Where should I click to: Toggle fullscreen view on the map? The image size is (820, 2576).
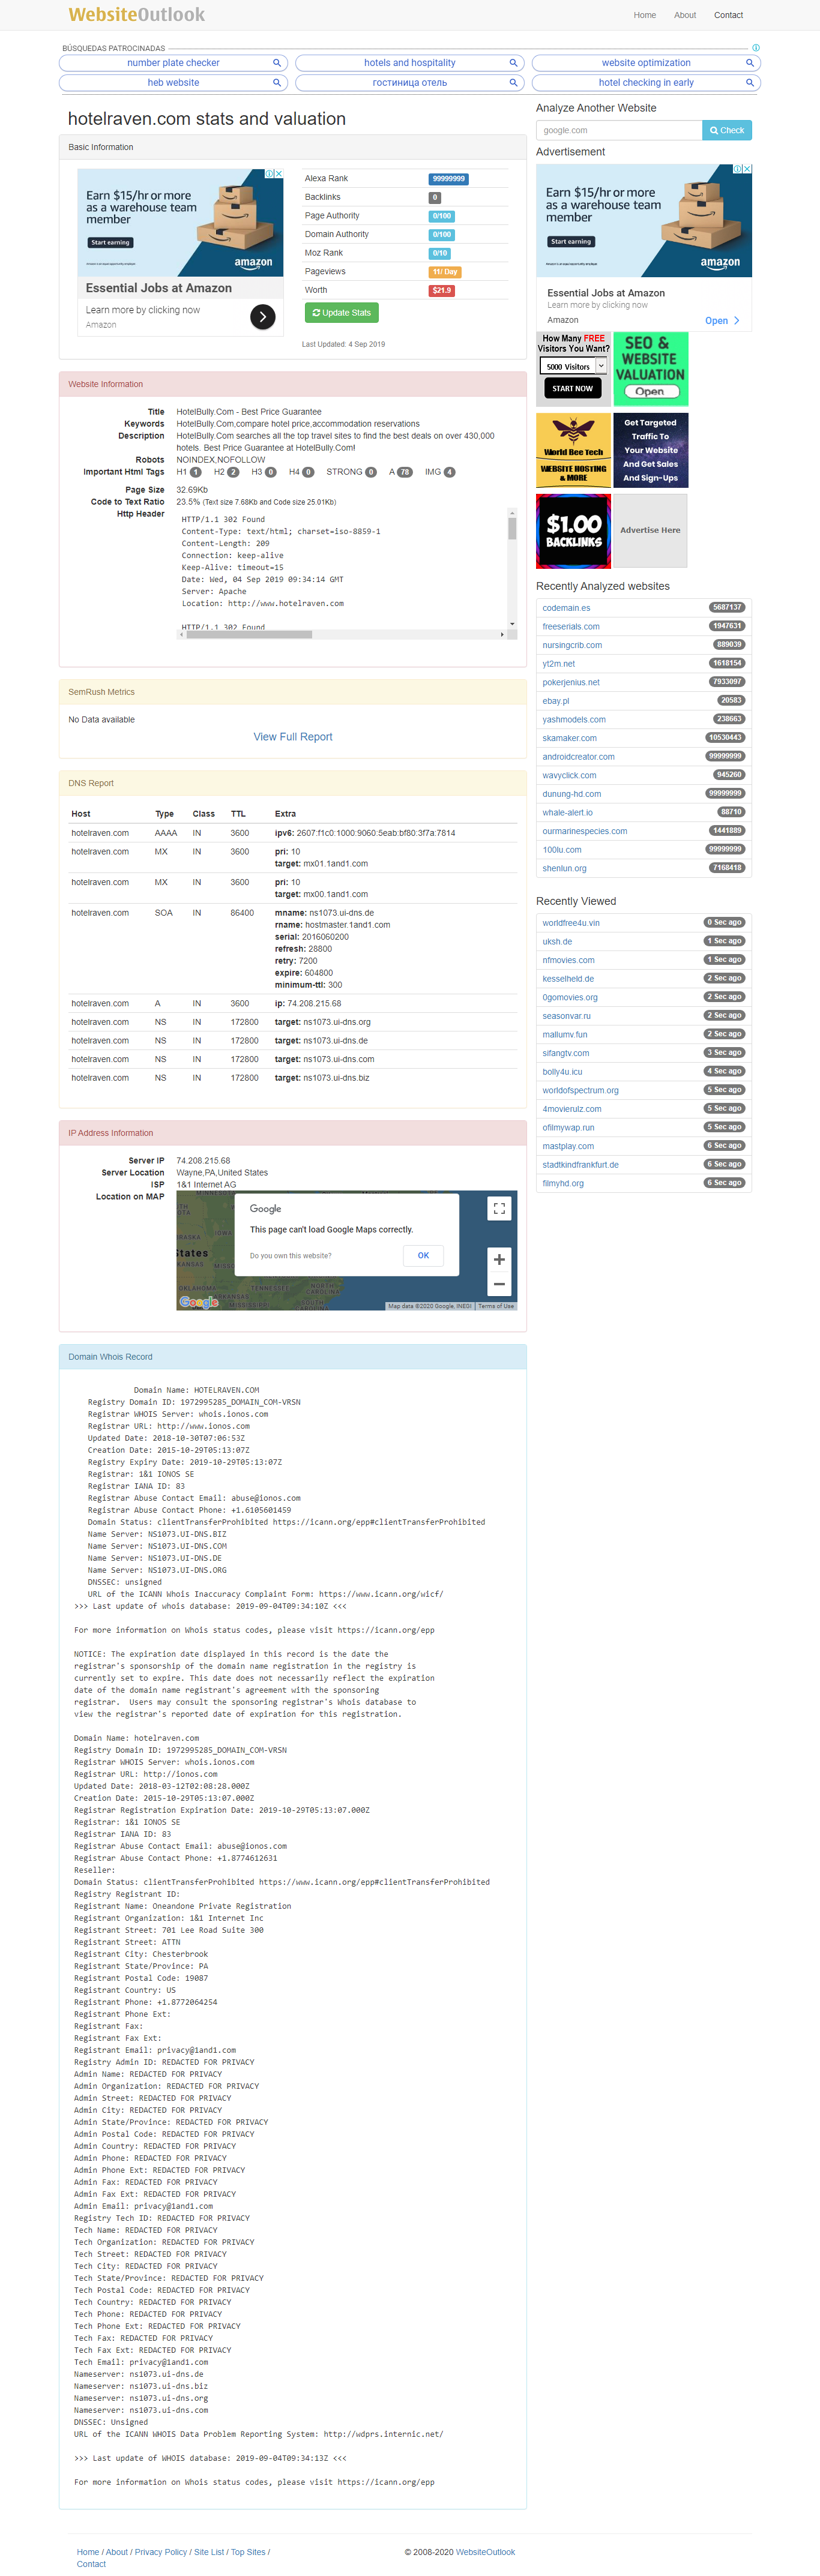coord(499,1209)
